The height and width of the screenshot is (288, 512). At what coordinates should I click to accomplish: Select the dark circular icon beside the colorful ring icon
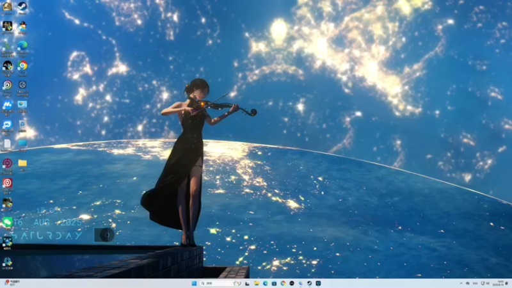pyautogui.click(x=22, y=86)
